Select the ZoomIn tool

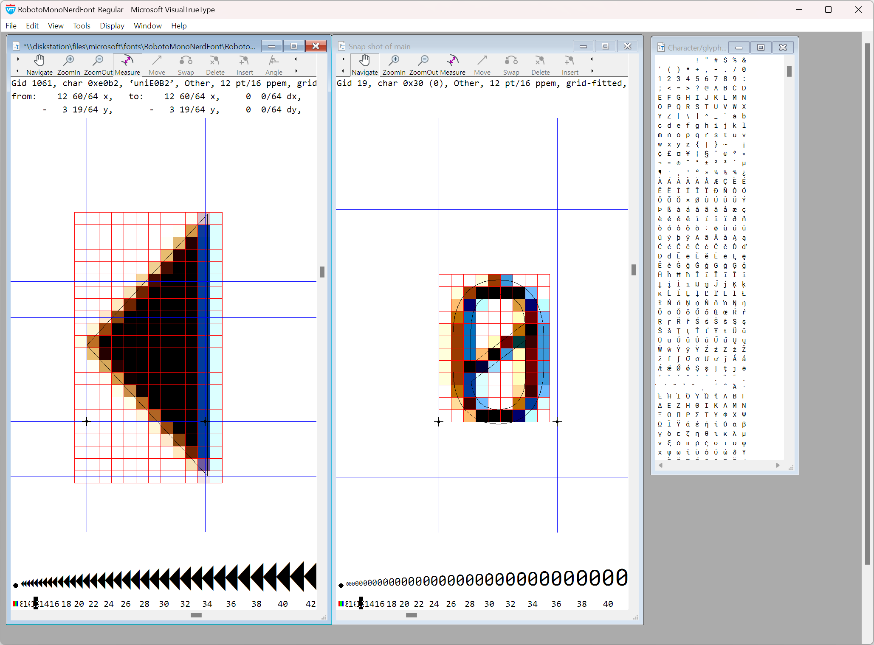pos(68,64)
